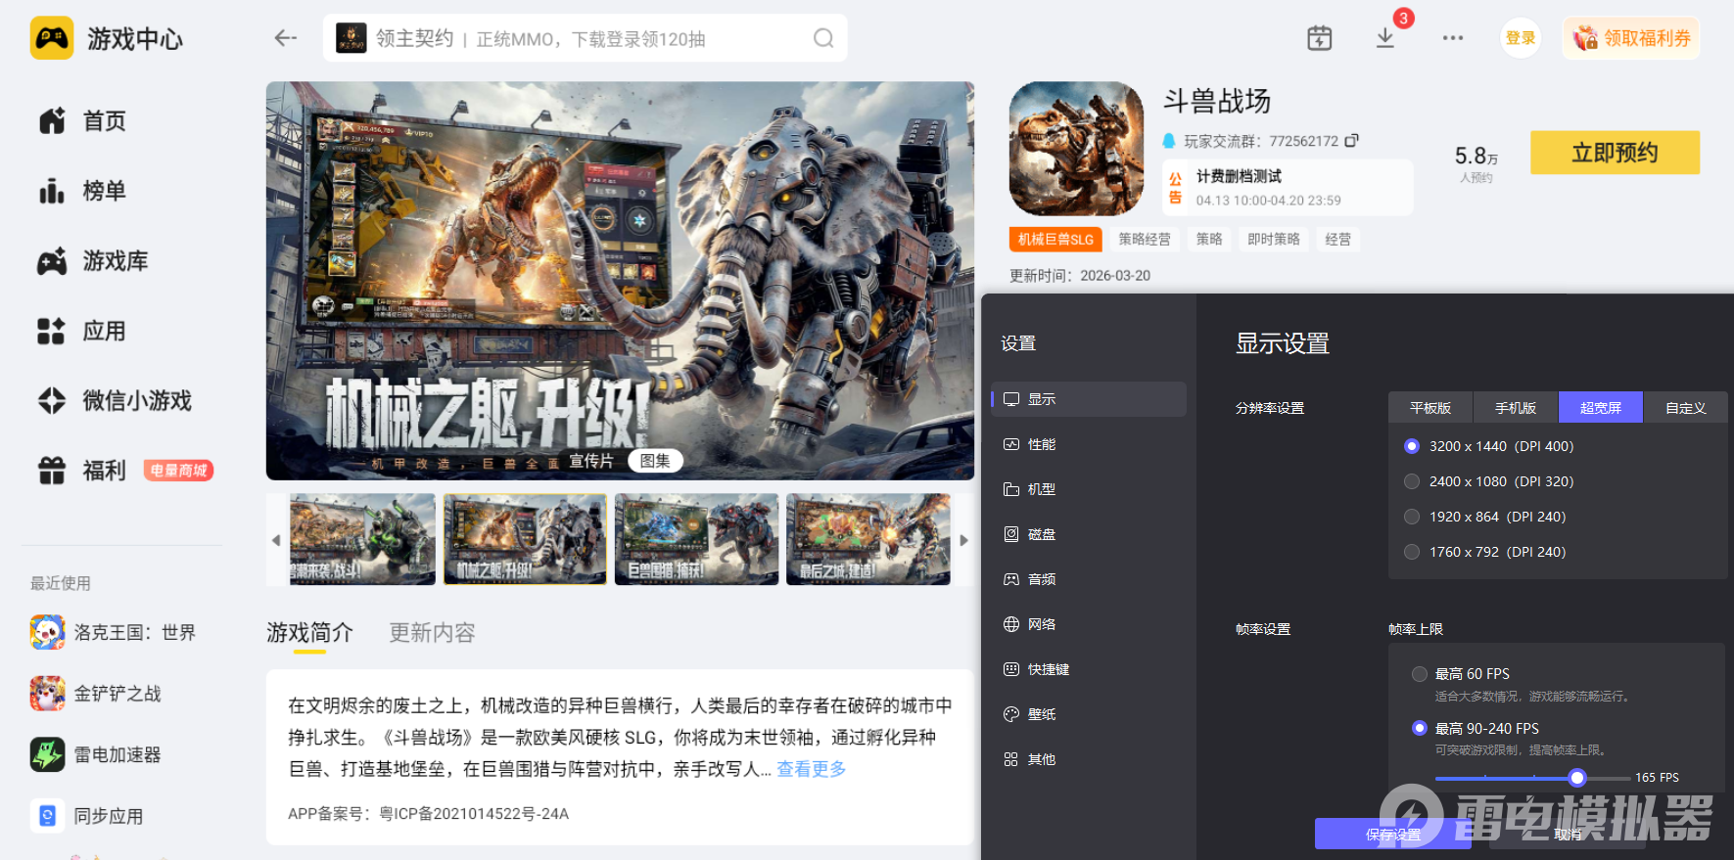Click the 斗兽战场 game icon
The image size is (1734, 860).
click(1076, 149)
